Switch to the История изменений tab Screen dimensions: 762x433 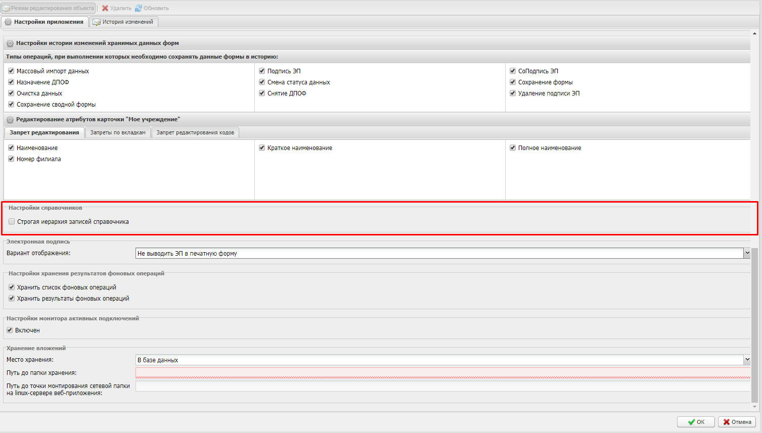123,22
